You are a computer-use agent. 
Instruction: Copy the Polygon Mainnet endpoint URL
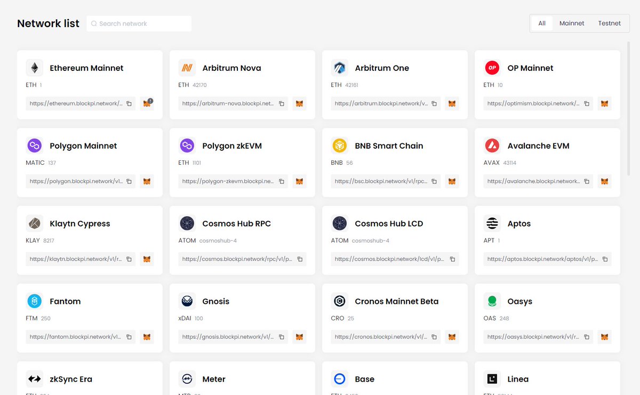click(x=129, y=181)
